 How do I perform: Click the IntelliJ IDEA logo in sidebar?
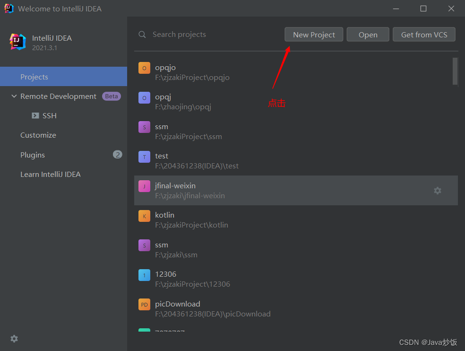tap(17, 42)
